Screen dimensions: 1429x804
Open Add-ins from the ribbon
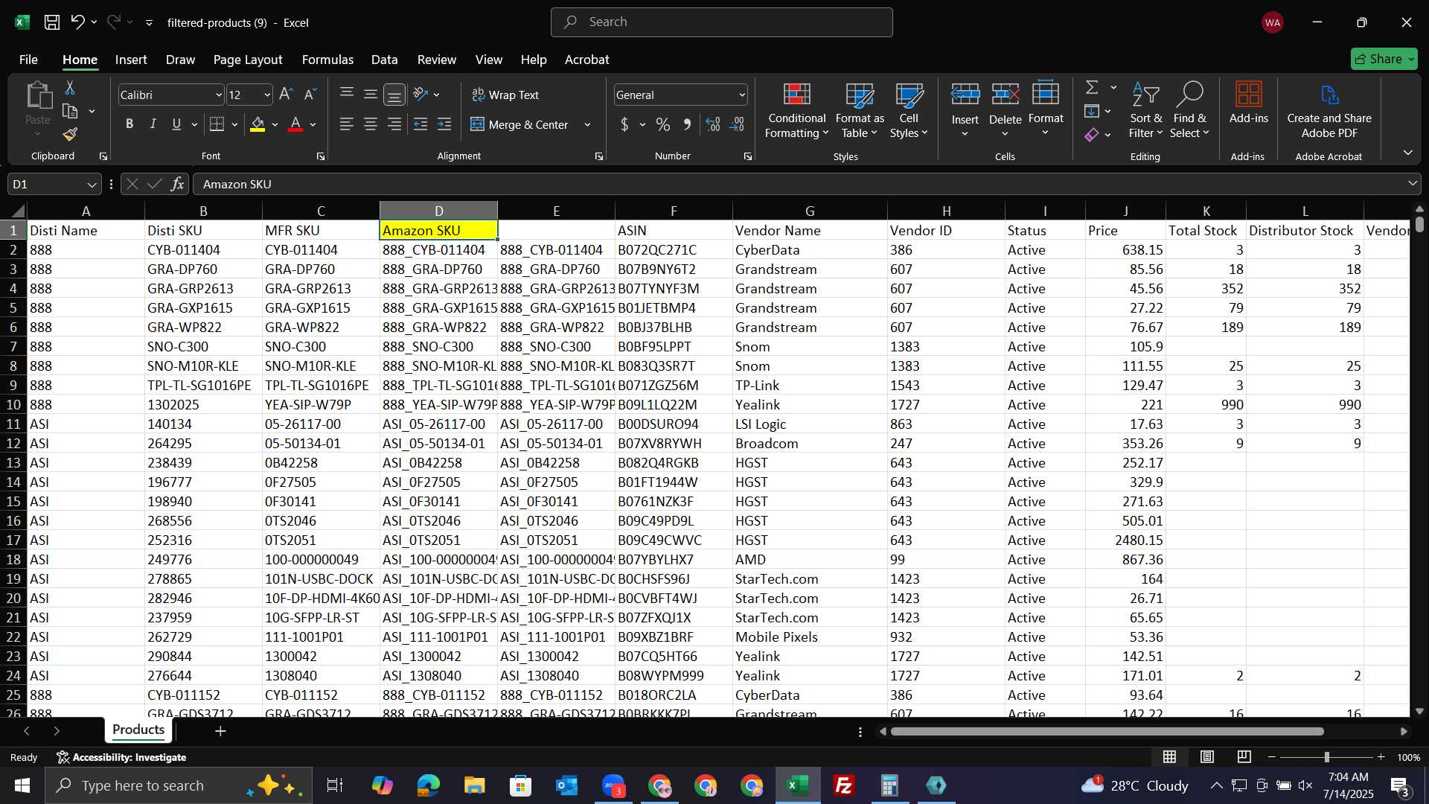coord(1248,103)
